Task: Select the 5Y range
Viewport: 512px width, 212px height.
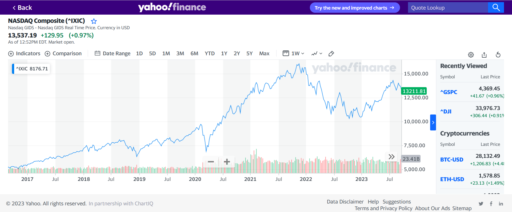Action: tap(249, 53)
